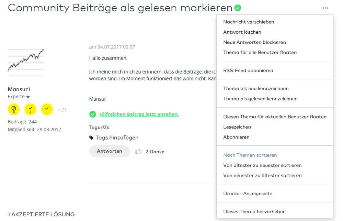
Task: Open the Drucker-Anzeigeseite menu entry
Action: click(x=248, y=193)
